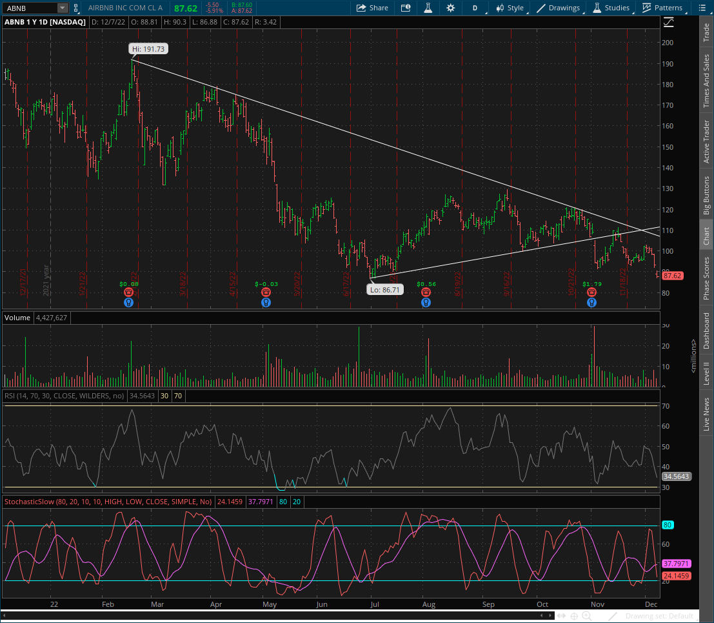Open the Style dropdown
This screenshot has width=714, height=623.
510,8
